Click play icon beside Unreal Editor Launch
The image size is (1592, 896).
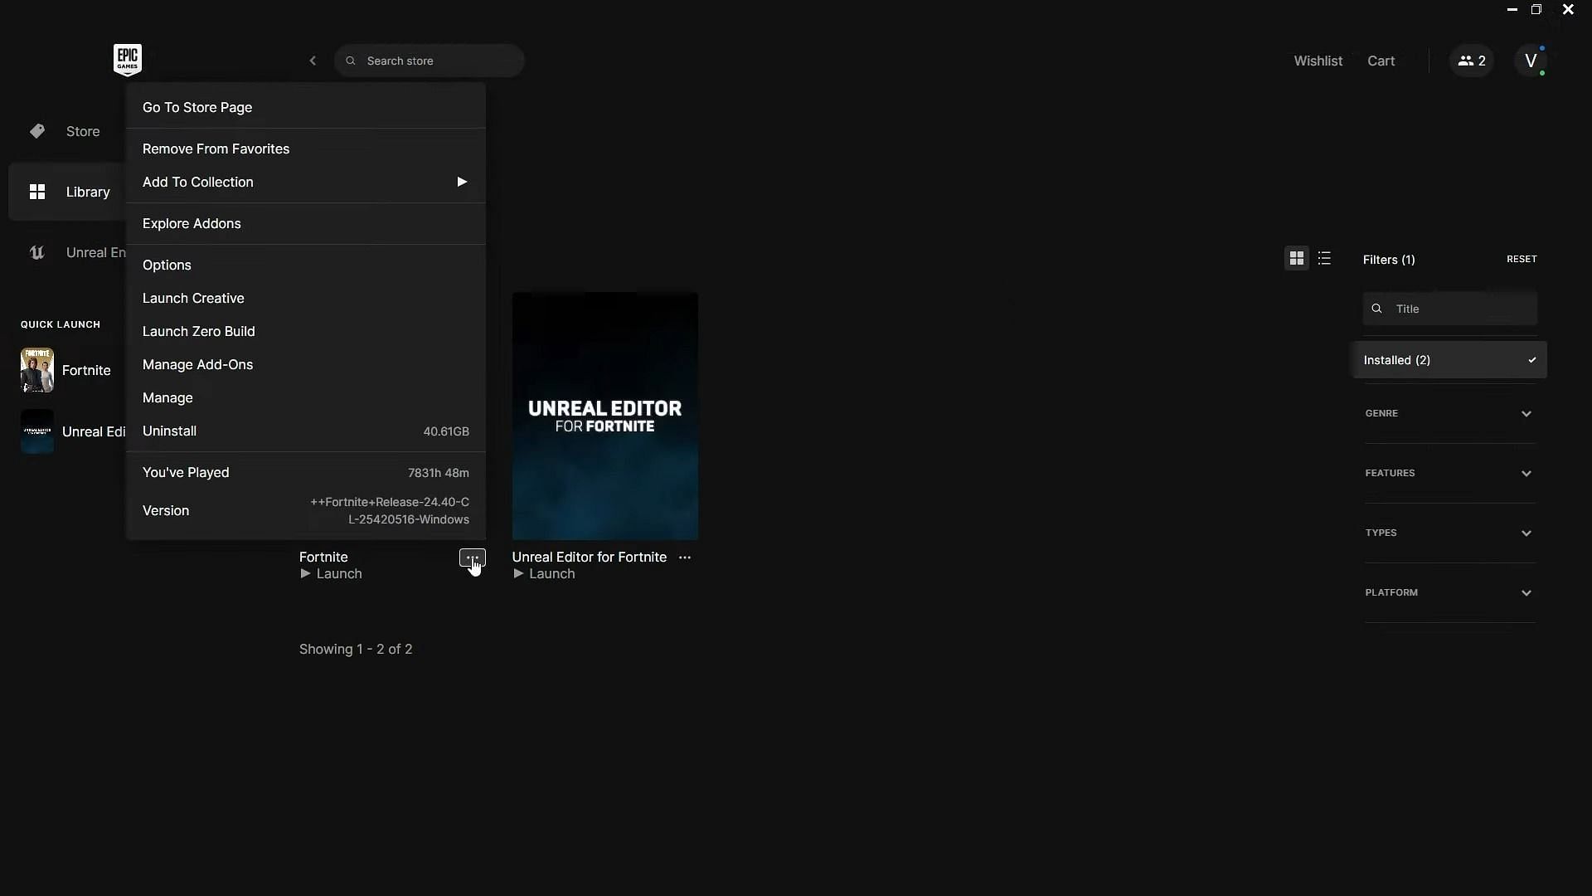pos(518,574)
